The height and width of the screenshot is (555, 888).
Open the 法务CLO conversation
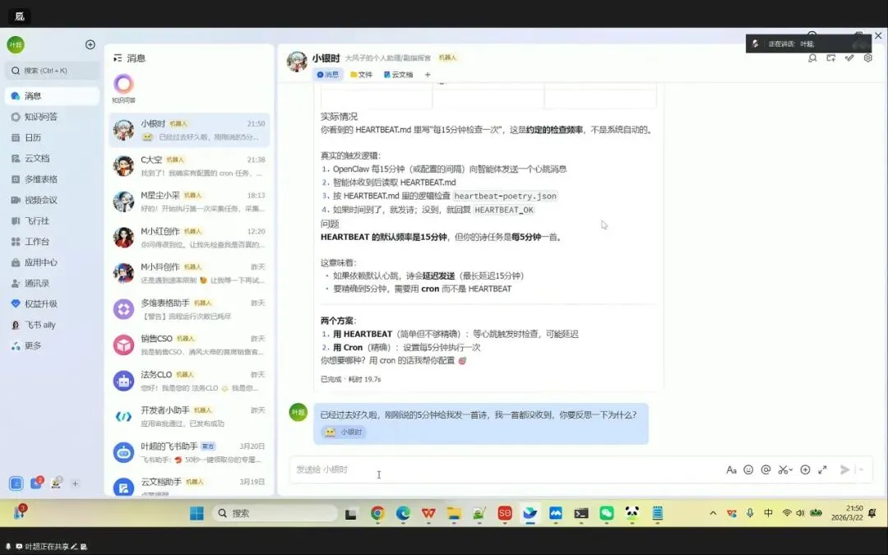pyautogui.click(x=189, y=382)
